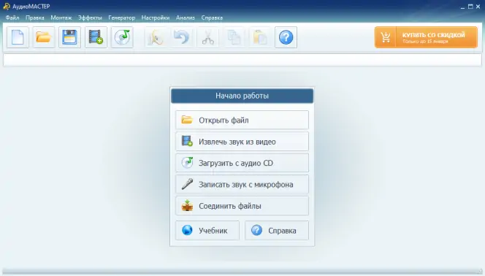Click the Справка button in the start panel
485x276 pixels.
click(x=277, y=231)
